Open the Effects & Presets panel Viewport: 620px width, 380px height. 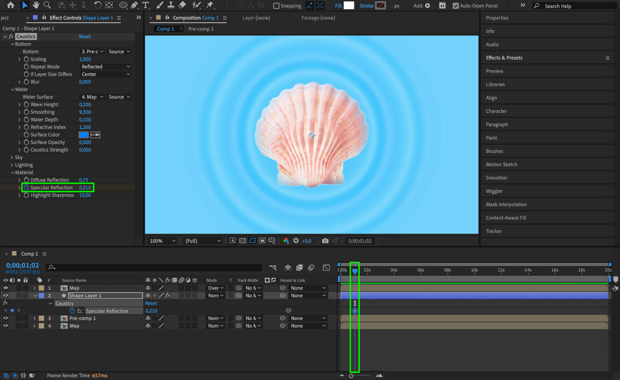504,58
